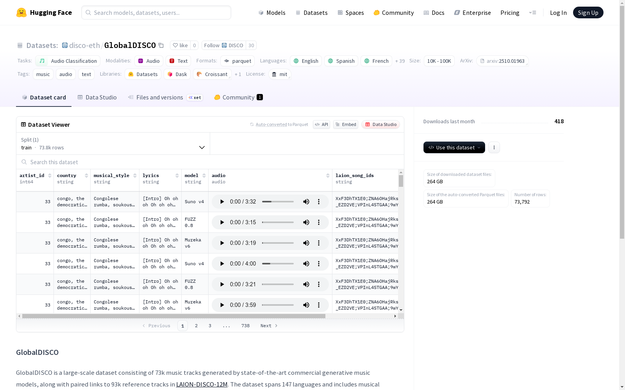The height and width of the screenshot is (390, 625).
Task: Mute the 3:59 audio track
Action: pyautogui.click(x=306, y=305)
